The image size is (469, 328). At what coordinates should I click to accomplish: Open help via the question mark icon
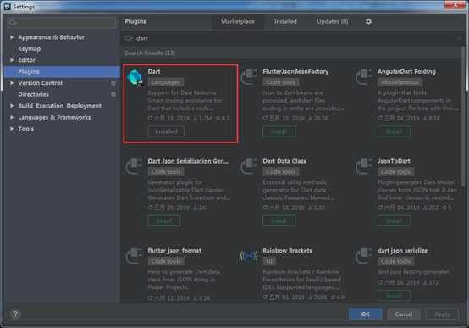15,314
